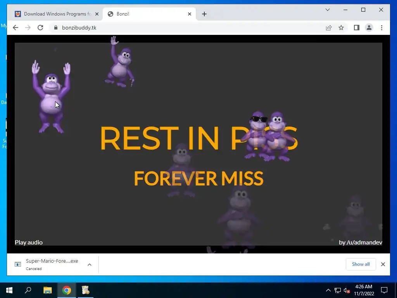Expand the download item options chevron
The image size is (397, 298).
pos(90,265)
